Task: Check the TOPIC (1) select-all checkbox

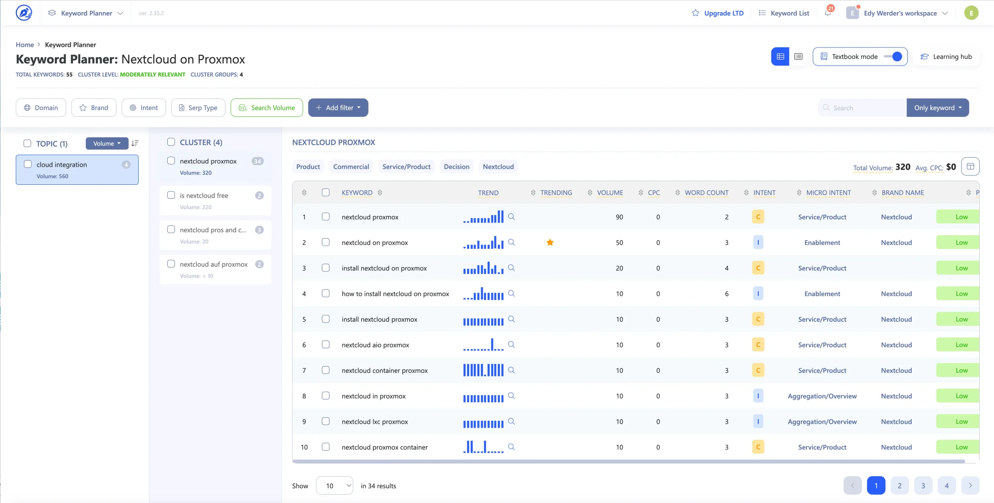Action: coord(27,143)
